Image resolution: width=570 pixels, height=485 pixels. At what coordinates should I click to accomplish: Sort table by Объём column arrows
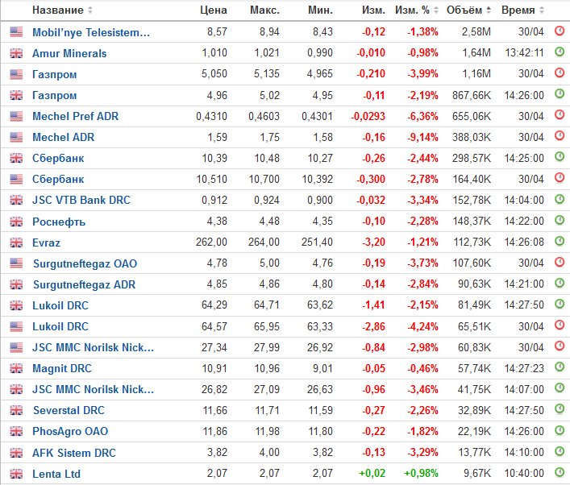489,10
